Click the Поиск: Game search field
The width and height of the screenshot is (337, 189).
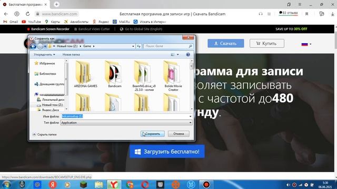(x=168, y=46)
